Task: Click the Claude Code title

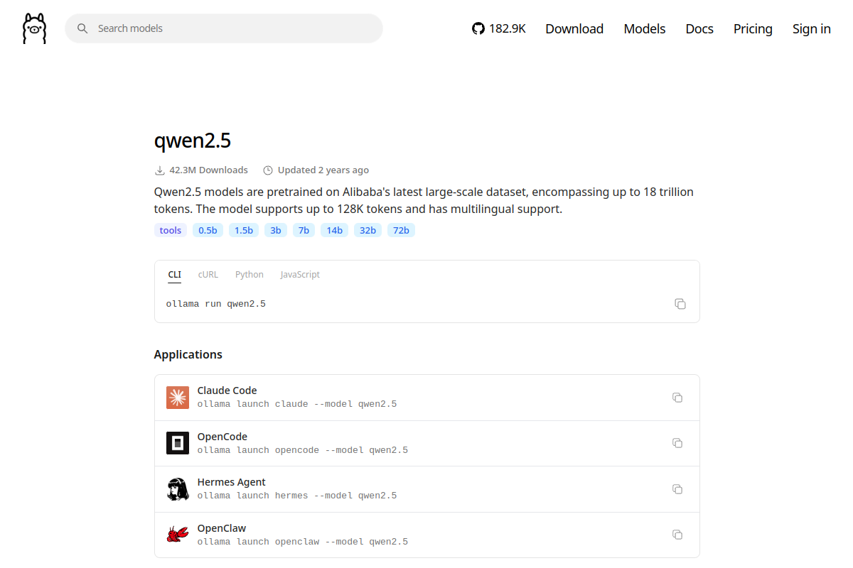Action: point(227,390)
